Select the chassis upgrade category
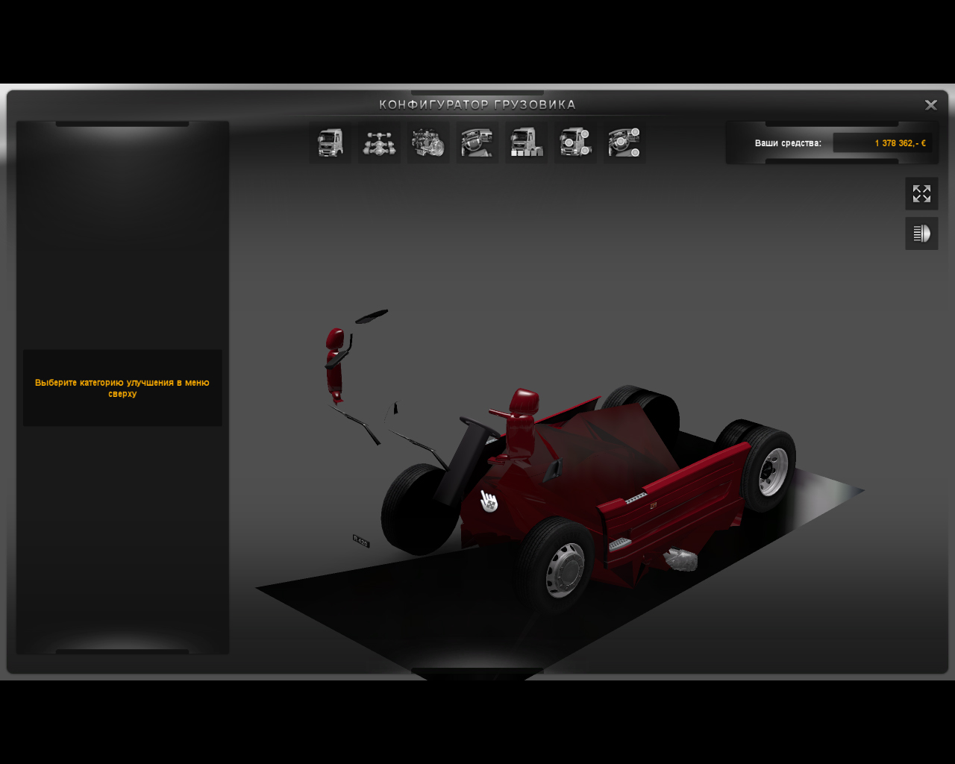 (379, 143)
